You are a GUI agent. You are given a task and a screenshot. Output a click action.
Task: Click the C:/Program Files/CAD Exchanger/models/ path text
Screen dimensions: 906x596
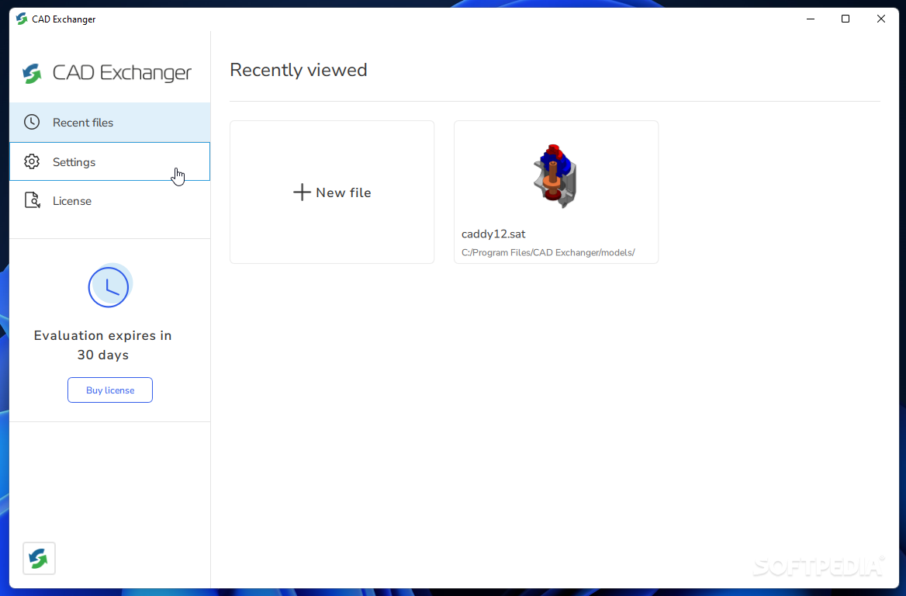point(548,253)
